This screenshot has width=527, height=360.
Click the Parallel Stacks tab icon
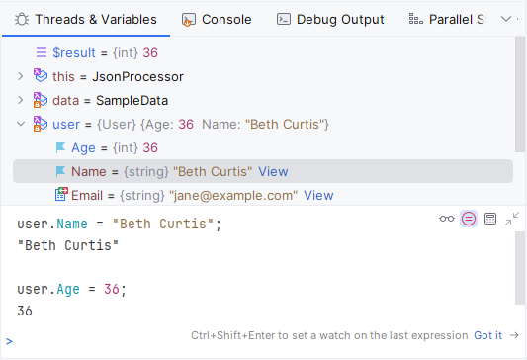pyautogui.click(x=415, y=19)
